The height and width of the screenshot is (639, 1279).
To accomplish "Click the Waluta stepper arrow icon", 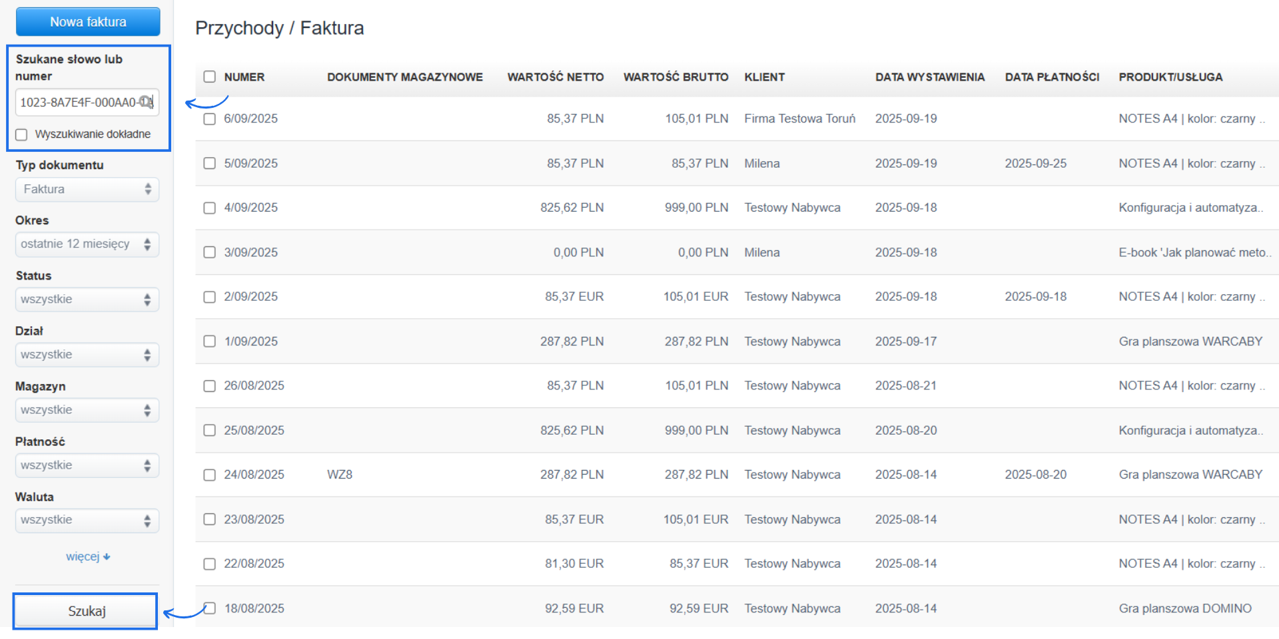I will click(149, 520).
